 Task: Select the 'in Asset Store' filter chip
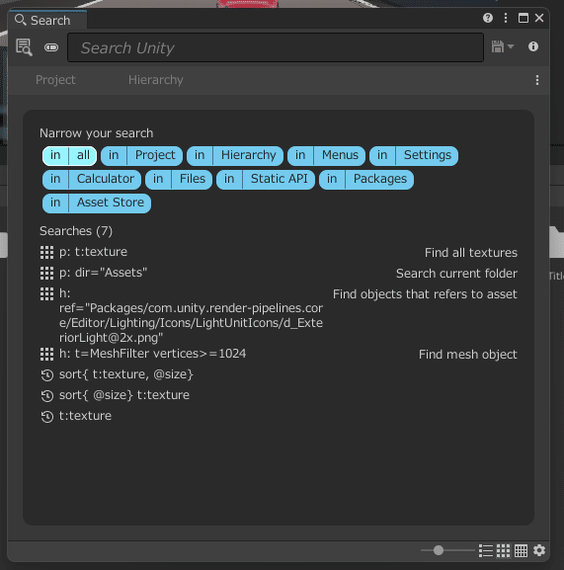(x=97, y=203)
